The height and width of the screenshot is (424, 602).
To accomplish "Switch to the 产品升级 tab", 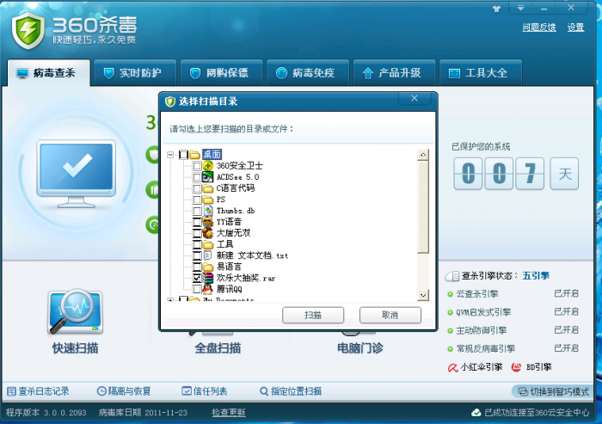I will coord(394,72).
